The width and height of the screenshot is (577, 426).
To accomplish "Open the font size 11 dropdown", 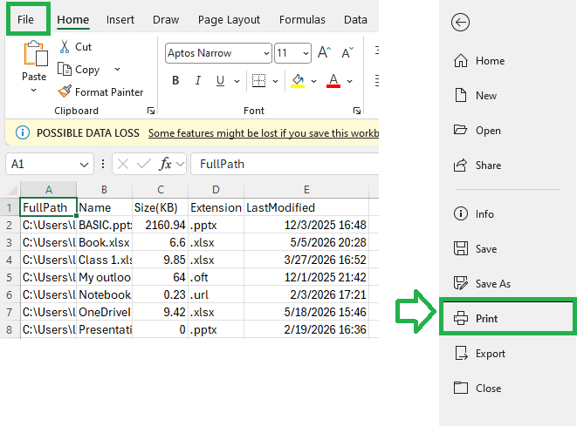I will click(306, 54).
